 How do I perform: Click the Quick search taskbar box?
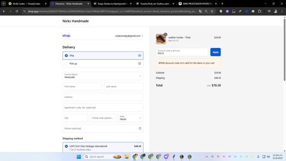tap(103, 157)
